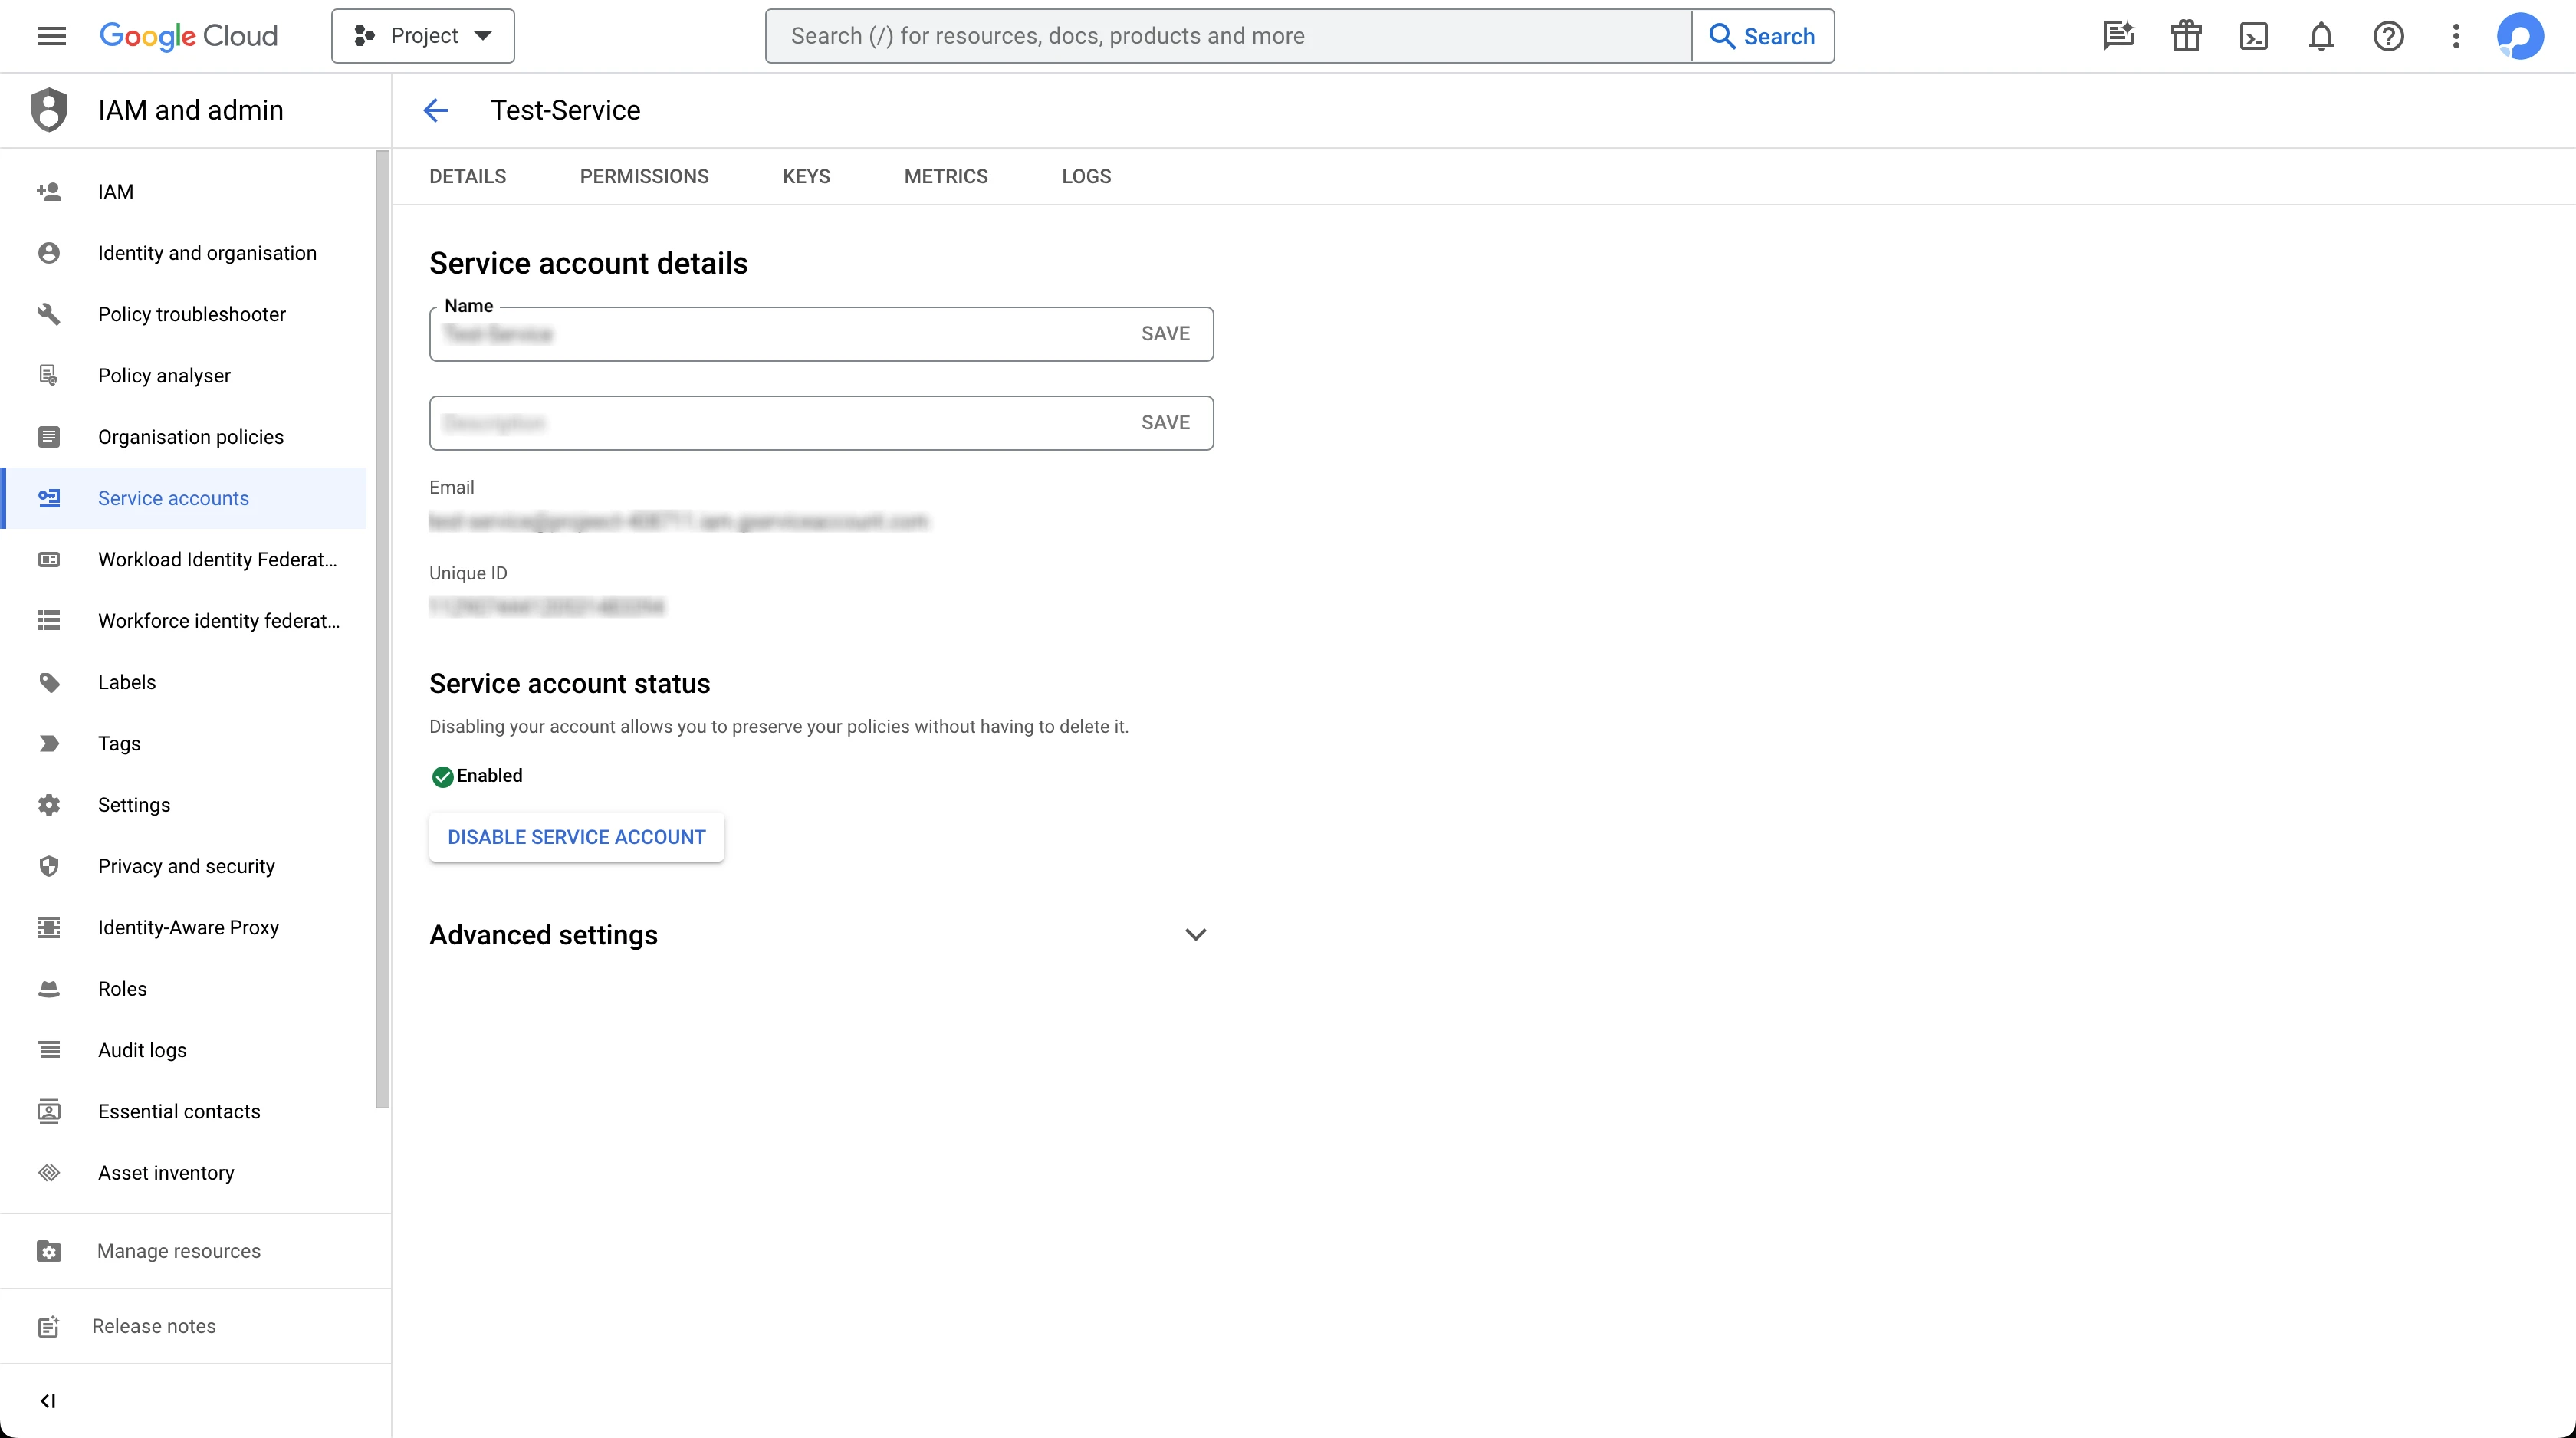Open the three-dot settings and utilities menu
The height and width of the screenshot is (1438, 2576).
coord(2456,36)
